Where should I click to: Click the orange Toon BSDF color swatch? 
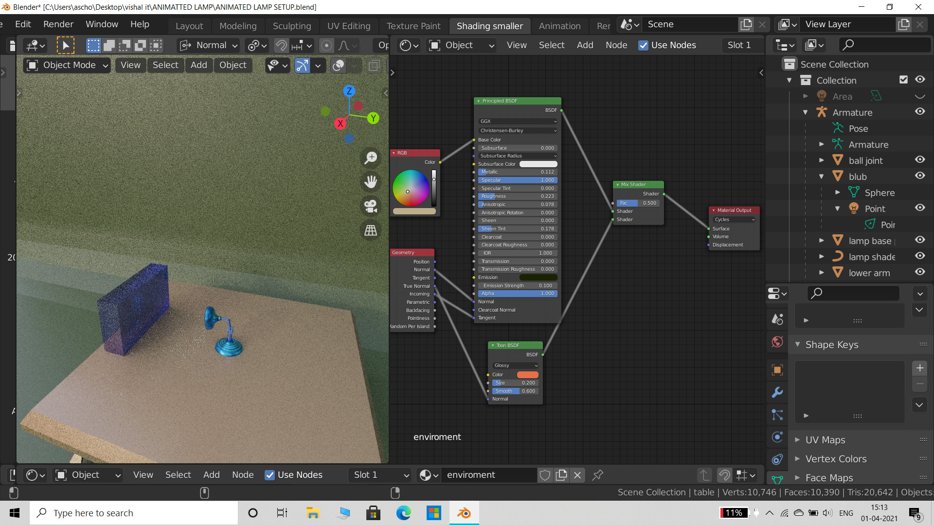point(528,374)
